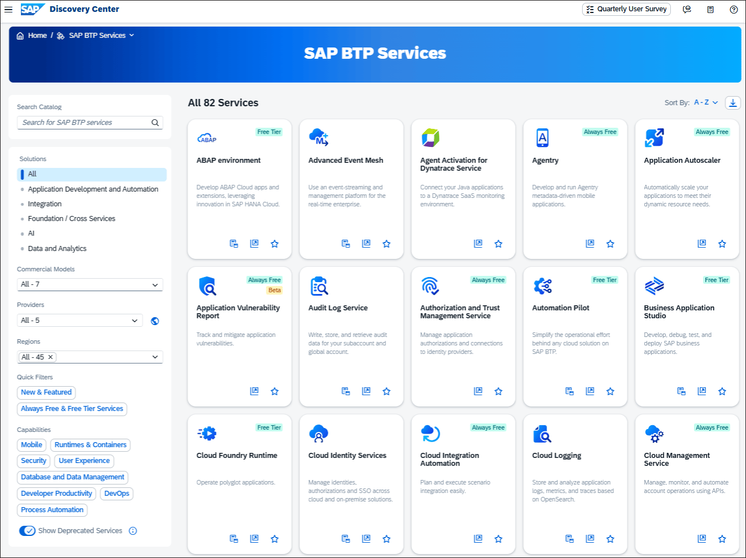746x558 pixels.
Task: Go to Home breadcrumb link
Action: point(37,36)
